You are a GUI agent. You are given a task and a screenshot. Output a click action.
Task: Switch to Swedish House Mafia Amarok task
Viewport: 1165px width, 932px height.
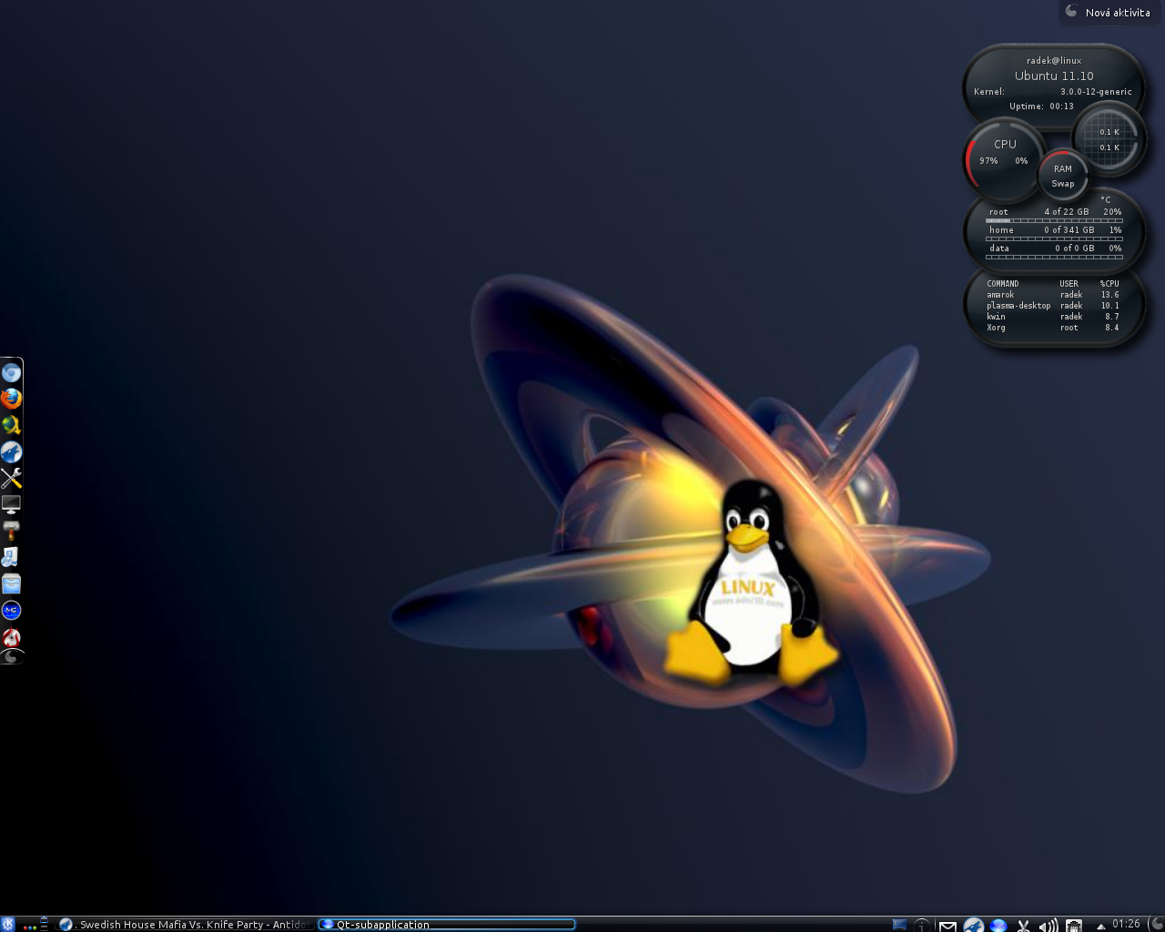coord(186,925)
